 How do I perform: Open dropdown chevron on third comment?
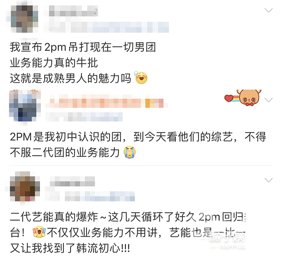click(268, 180)
